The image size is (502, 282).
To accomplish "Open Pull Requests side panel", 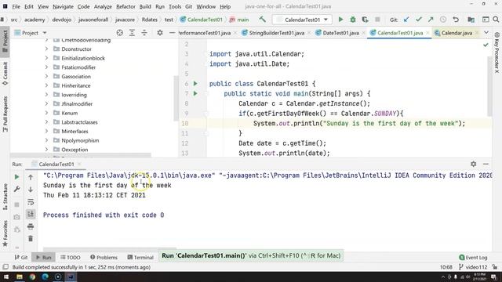I will 5,114.
